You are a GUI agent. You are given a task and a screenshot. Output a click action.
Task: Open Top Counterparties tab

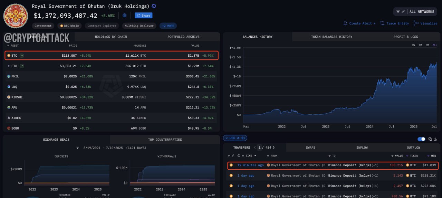tap(165, 140)
